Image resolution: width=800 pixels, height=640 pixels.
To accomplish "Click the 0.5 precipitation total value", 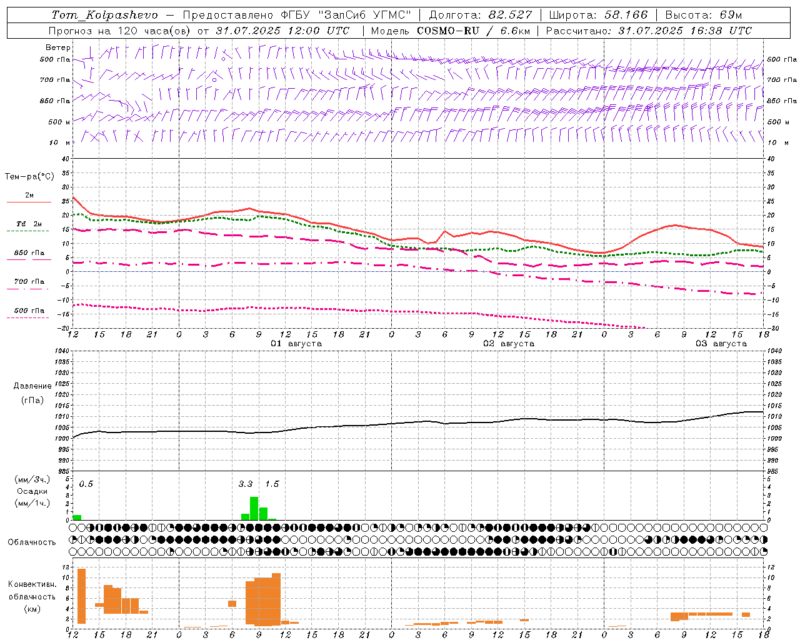I will tap(86, 484).
